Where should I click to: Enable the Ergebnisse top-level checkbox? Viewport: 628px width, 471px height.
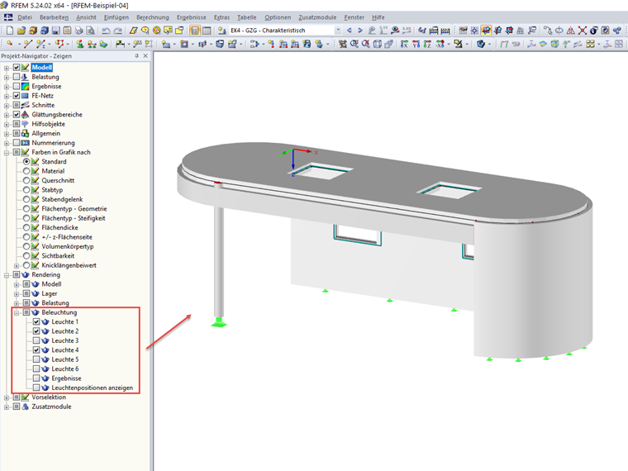pyautogui.click(x=17, y=86)
